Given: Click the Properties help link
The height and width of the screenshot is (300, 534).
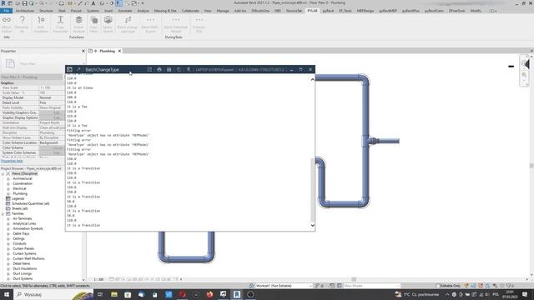Looking at the screenshot, I should click(12, 161).
